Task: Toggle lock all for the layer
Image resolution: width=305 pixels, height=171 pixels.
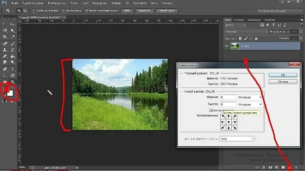Action: 256,38
